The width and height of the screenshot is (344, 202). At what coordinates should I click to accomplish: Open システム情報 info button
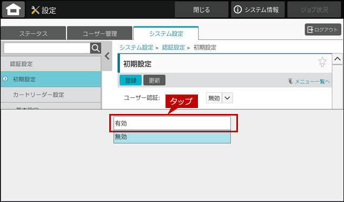(x=257, y=10)
